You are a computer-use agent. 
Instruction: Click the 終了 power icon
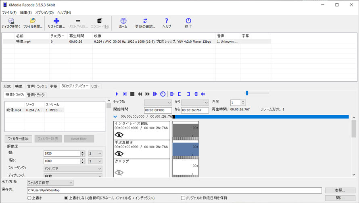click(188, 21)
